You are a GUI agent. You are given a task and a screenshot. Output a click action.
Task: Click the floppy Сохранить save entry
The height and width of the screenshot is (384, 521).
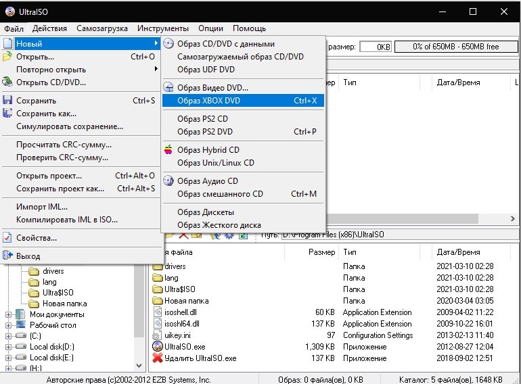81,101
